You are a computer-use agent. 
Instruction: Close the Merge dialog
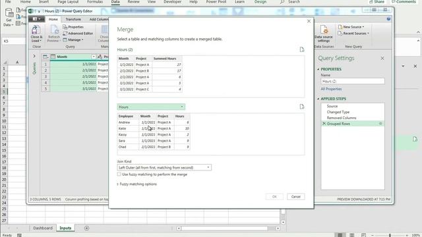coord(309,21)
